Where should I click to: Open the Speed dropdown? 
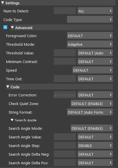click(x=93, y=70)
